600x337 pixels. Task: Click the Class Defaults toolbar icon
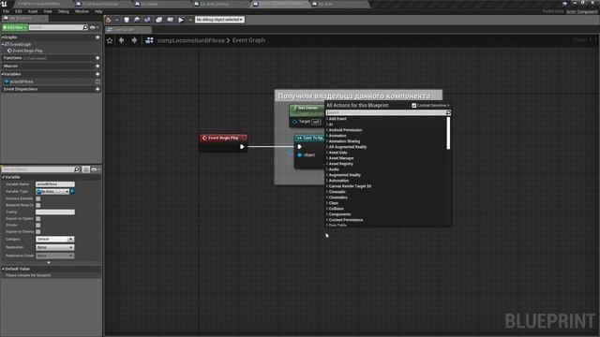170,20
